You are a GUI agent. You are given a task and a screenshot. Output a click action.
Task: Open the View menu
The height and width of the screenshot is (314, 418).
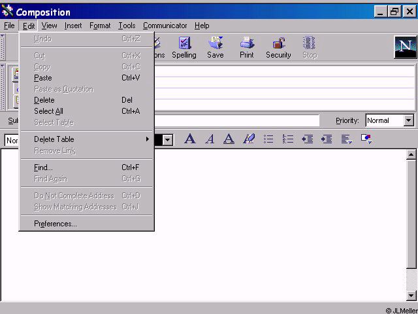click(50, 26)
